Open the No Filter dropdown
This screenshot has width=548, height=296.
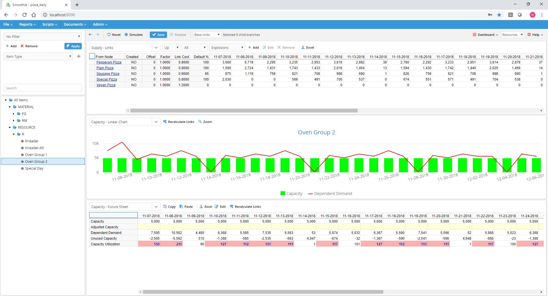tap(43, 36)
